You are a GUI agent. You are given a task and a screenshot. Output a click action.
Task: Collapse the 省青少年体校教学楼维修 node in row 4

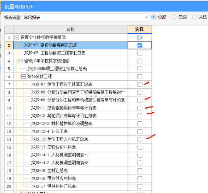click(20, 61)
